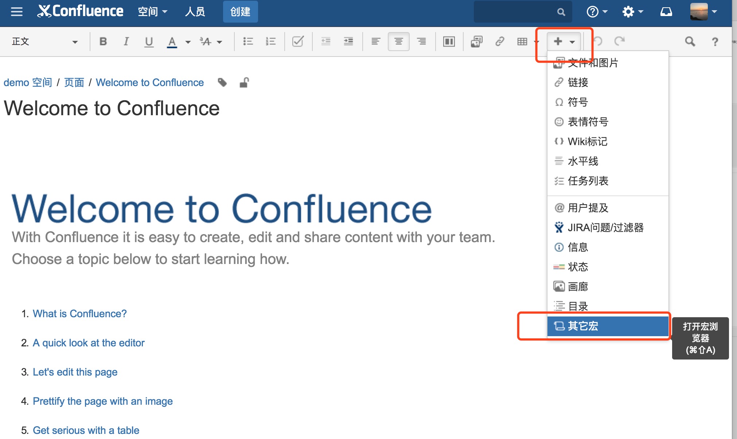The height and width of the screenshot is (439, 737).
Task: Insert a numbered list
Action: pyautogui.click(x=271, y=42)
